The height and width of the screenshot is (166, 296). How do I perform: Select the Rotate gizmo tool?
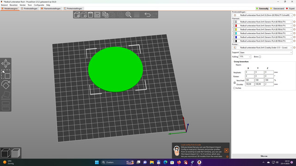[x=6, y=85]
